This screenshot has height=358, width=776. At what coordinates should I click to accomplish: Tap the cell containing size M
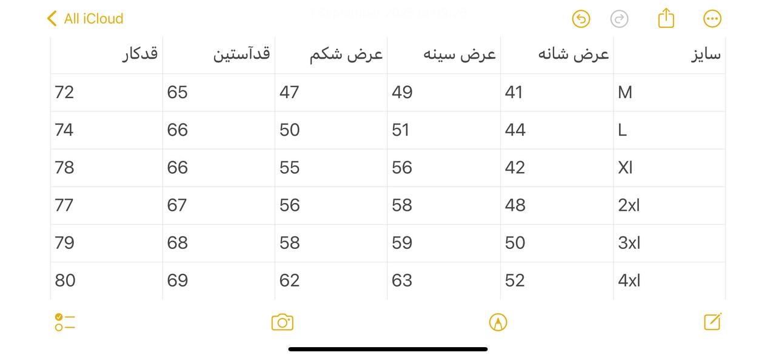tap(669, 93)
